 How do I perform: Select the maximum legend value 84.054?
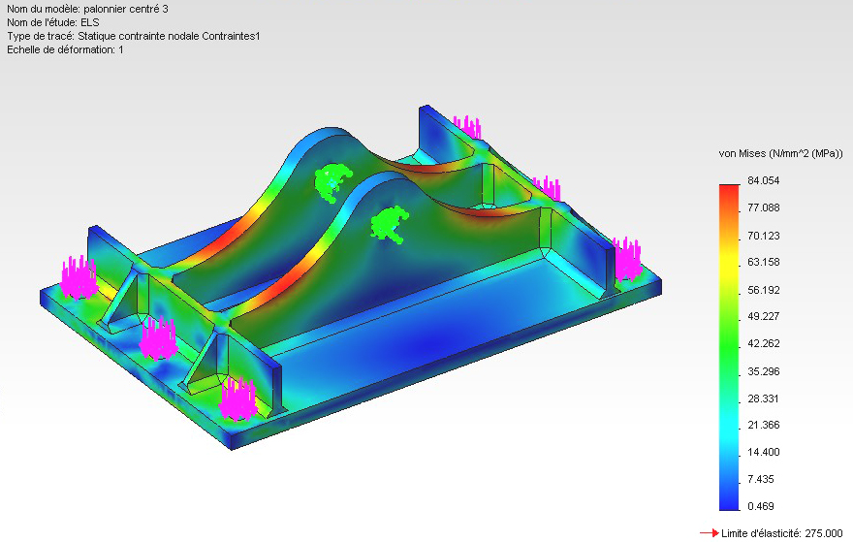[762, 181]
